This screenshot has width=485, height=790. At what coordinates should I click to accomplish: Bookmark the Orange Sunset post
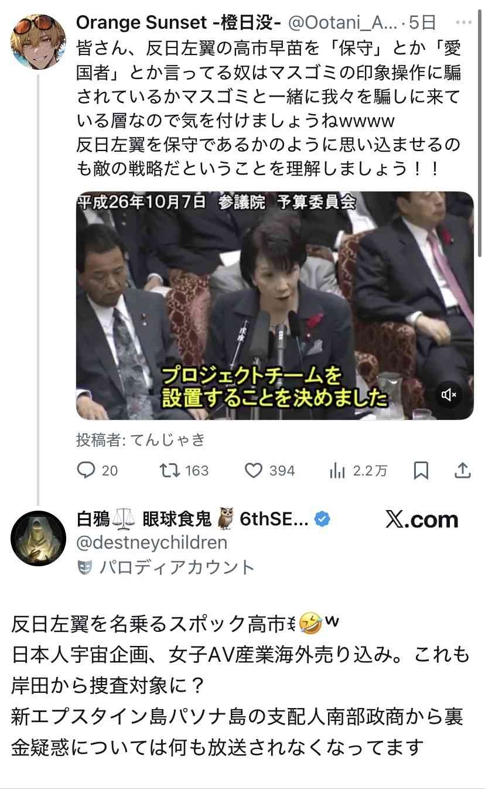tap(421, 470)
